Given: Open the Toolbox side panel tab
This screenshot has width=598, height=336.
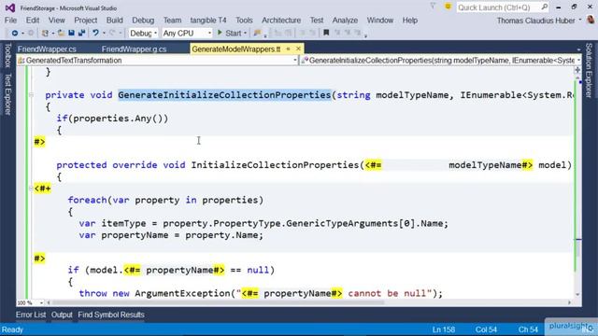Looking at the screenshot, I should [7, 55].
